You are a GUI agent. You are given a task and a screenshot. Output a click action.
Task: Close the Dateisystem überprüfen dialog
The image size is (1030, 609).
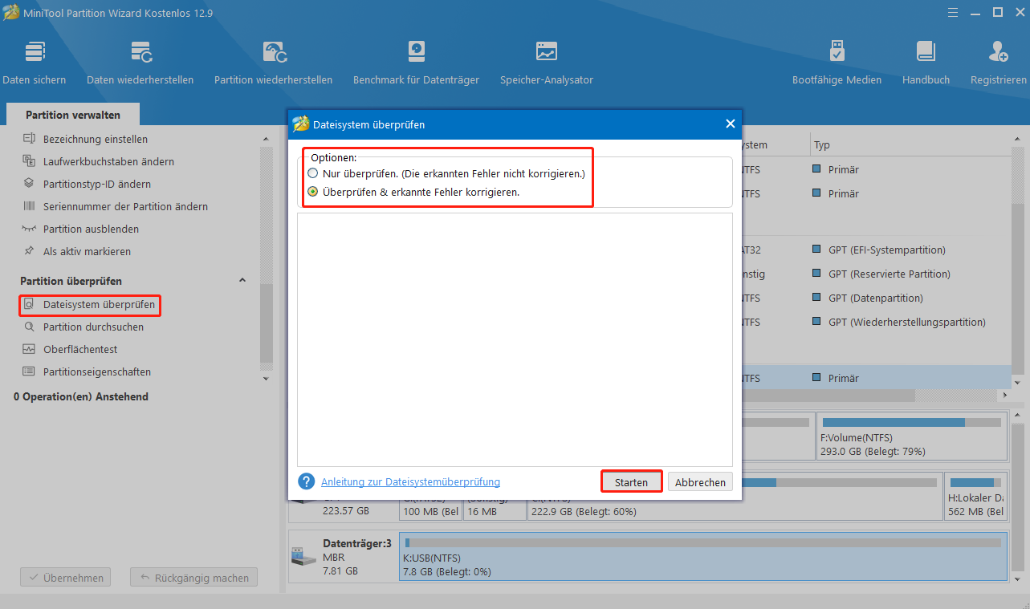(x=730, y=124)
